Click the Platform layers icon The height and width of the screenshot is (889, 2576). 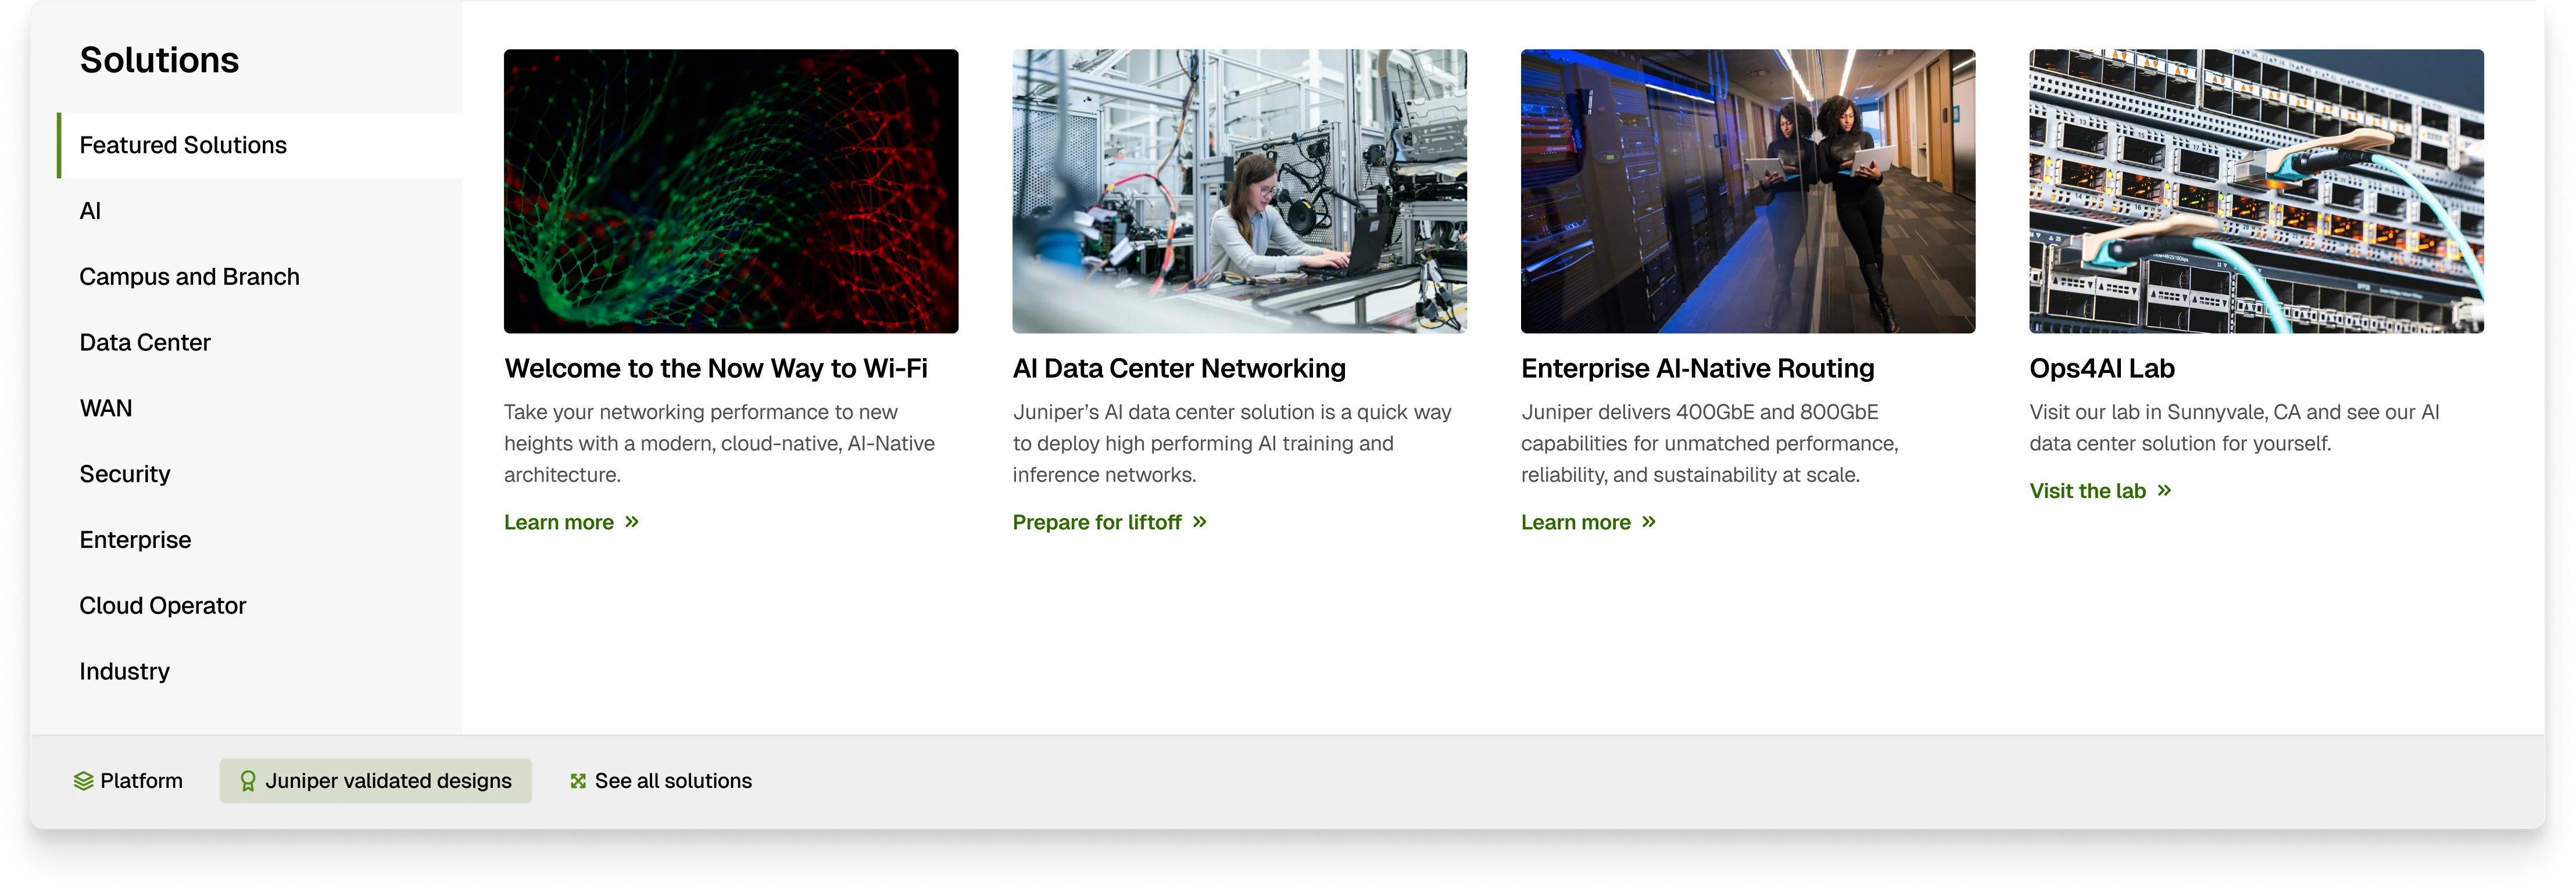click(x=83, y=781)
